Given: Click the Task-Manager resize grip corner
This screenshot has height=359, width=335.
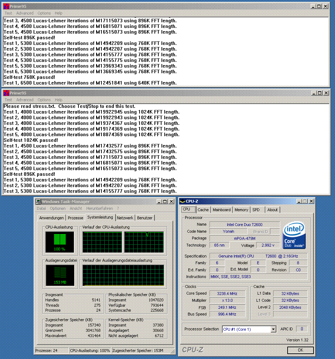Looking at the screenshot, I should tap(172, 351).
